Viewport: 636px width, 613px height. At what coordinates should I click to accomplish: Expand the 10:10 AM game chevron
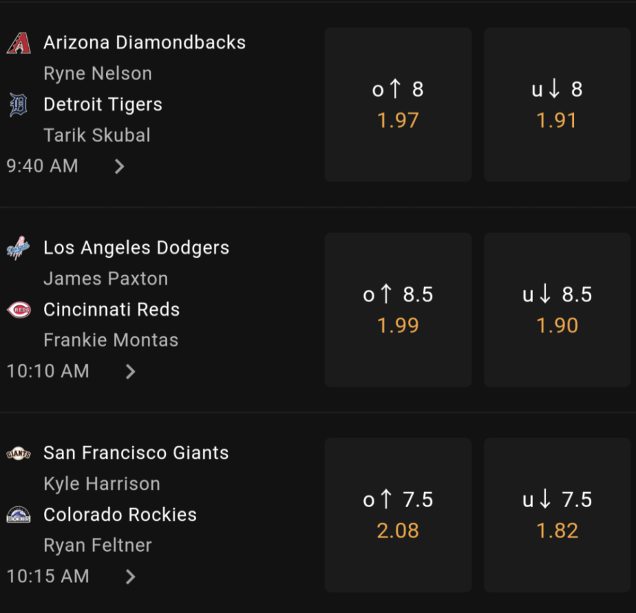pyautogui.click(x=130, y=371)
